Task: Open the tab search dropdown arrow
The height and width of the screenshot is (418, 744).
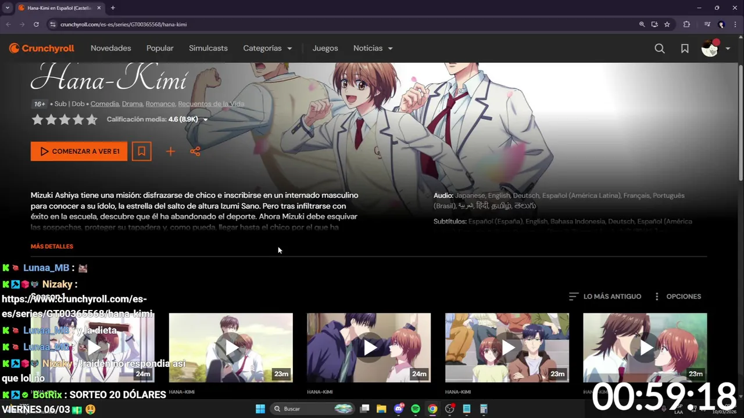Action: click(x=7, y=8)
